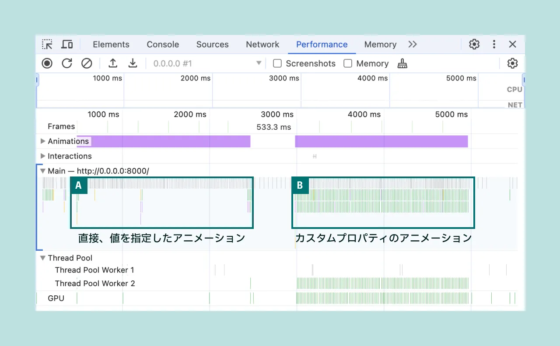The width and height of the screenshot is (560, 346).
Task: Enable the Memory checkbox
Action: click(348, 63)
